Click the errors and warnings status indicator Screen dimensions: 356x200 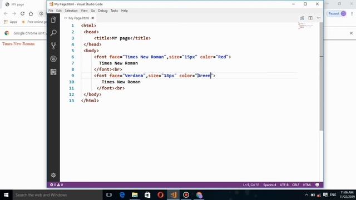(57, 185)
